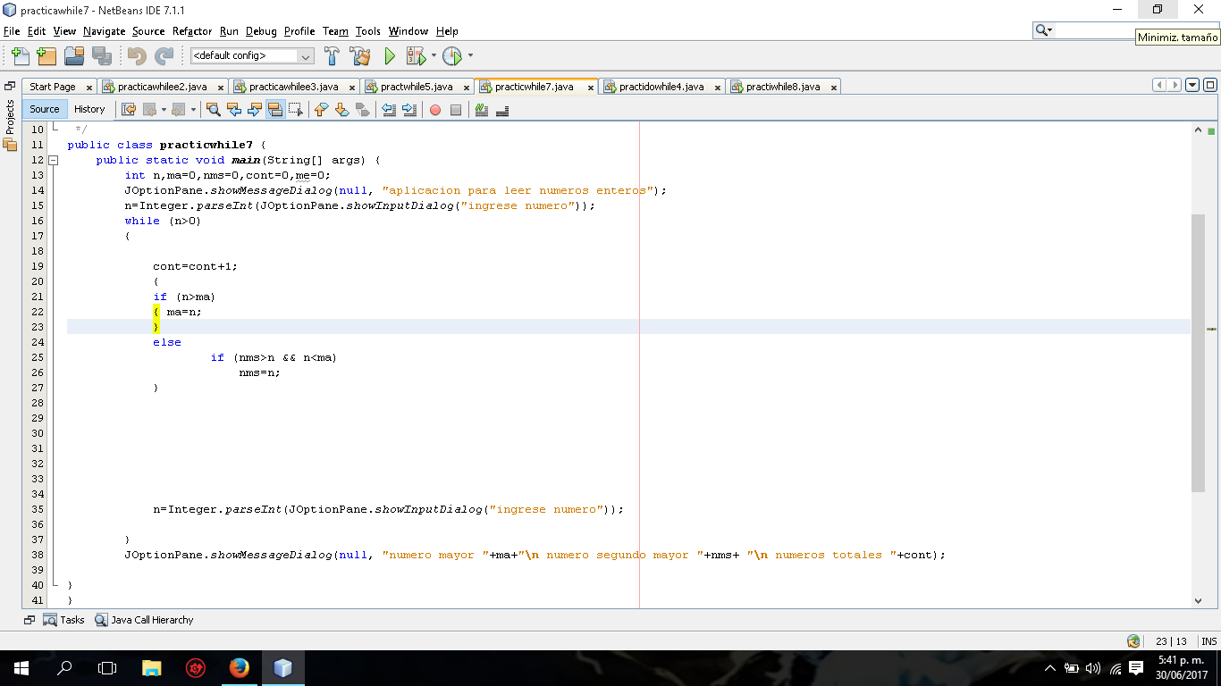
Task: Find next occurrence arrow icon
Action: (255, 110)
